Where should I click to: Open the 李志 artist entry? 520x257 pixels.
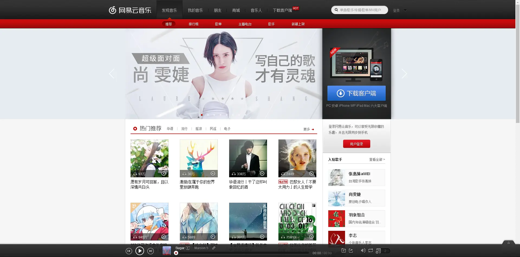356,238
